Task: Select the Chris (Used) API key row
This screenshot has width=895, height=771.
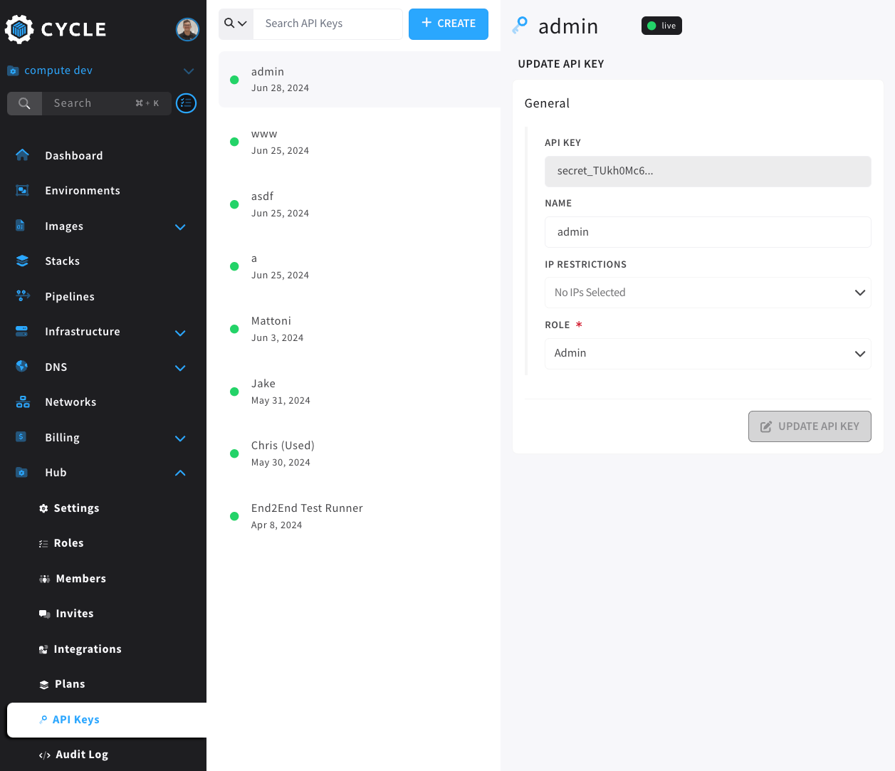Action: coord(360,453)
